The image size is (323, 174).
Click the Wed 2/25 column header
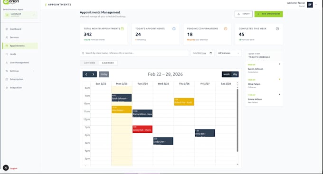163,84
